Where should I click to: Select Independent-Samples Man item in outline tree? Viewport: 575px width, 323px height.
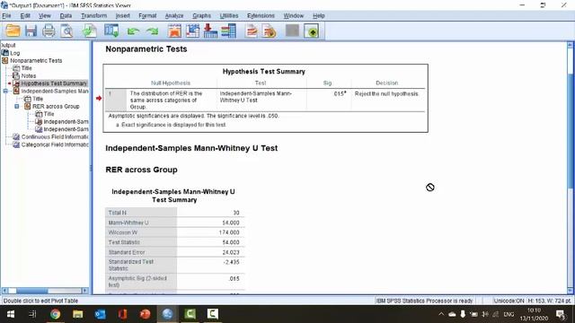click(x=55, y=91)
